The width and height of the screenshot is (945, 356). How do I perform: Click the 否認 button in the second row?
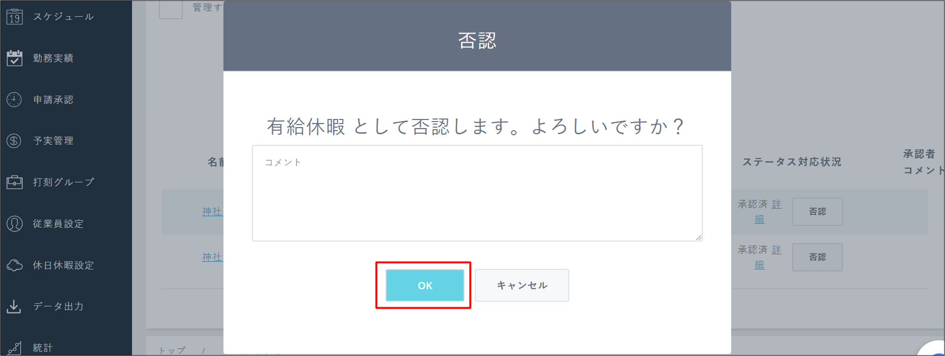coord(817,257)
